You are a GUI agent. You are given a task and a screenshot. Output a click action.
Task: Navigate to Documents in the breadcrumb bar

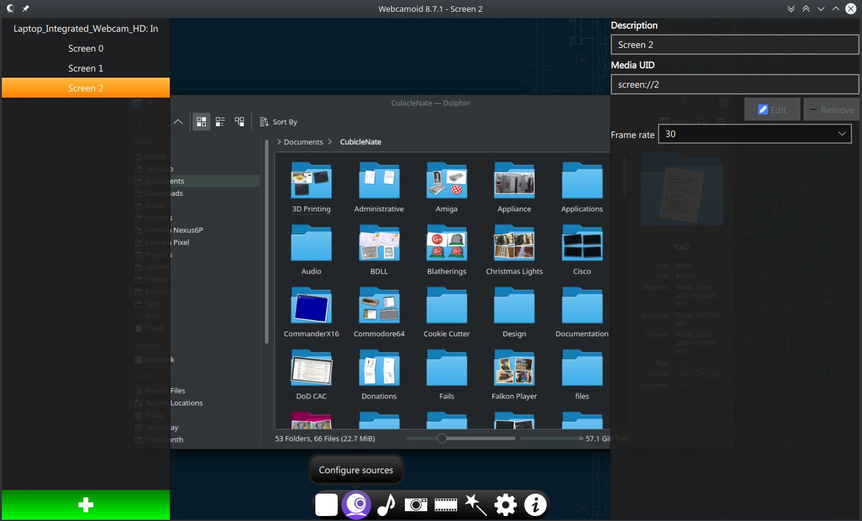303,141
